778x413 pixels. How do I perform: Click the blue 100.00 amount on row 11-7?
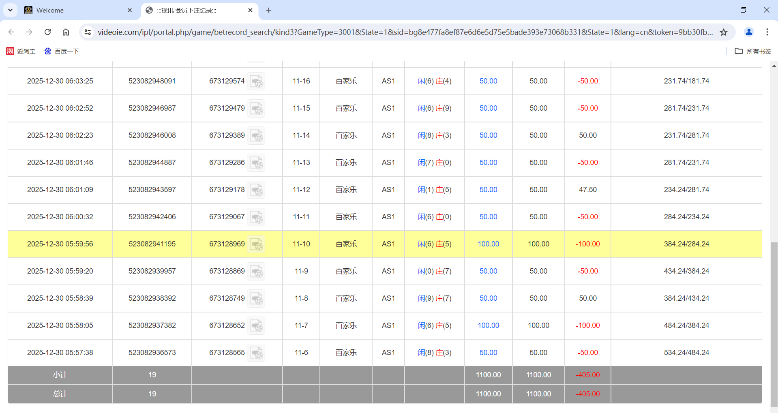coord(488,325)
